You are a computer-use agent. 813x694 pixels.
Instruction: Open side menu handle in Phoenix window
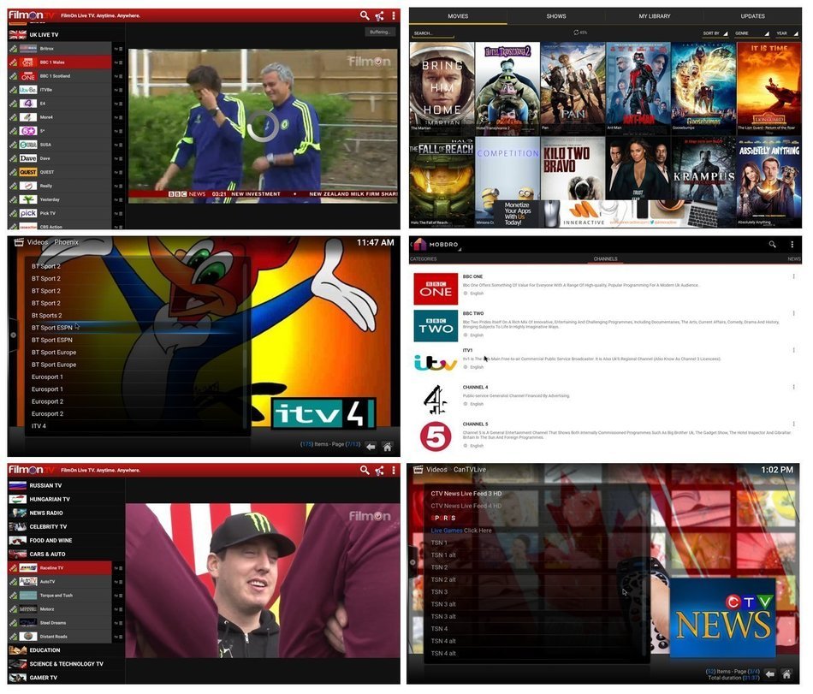(x=13, y=335)
